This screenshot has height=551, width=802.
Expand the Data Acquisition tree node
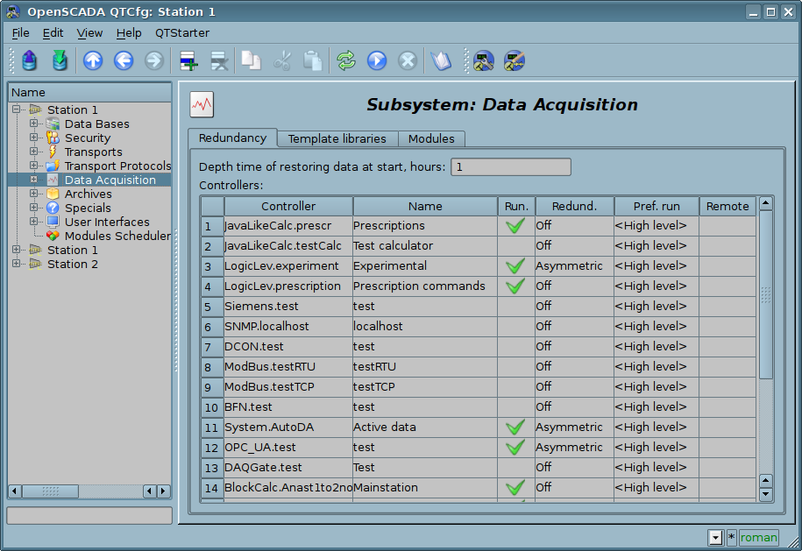(33, 180)
